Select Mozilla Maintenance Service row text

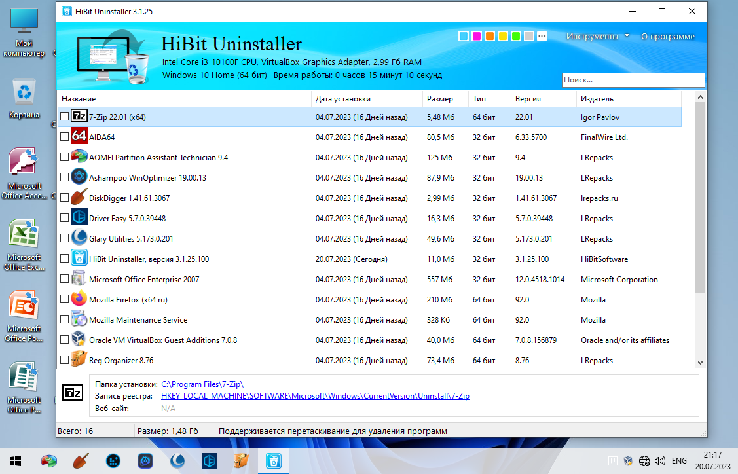click(x=138, y=319)
